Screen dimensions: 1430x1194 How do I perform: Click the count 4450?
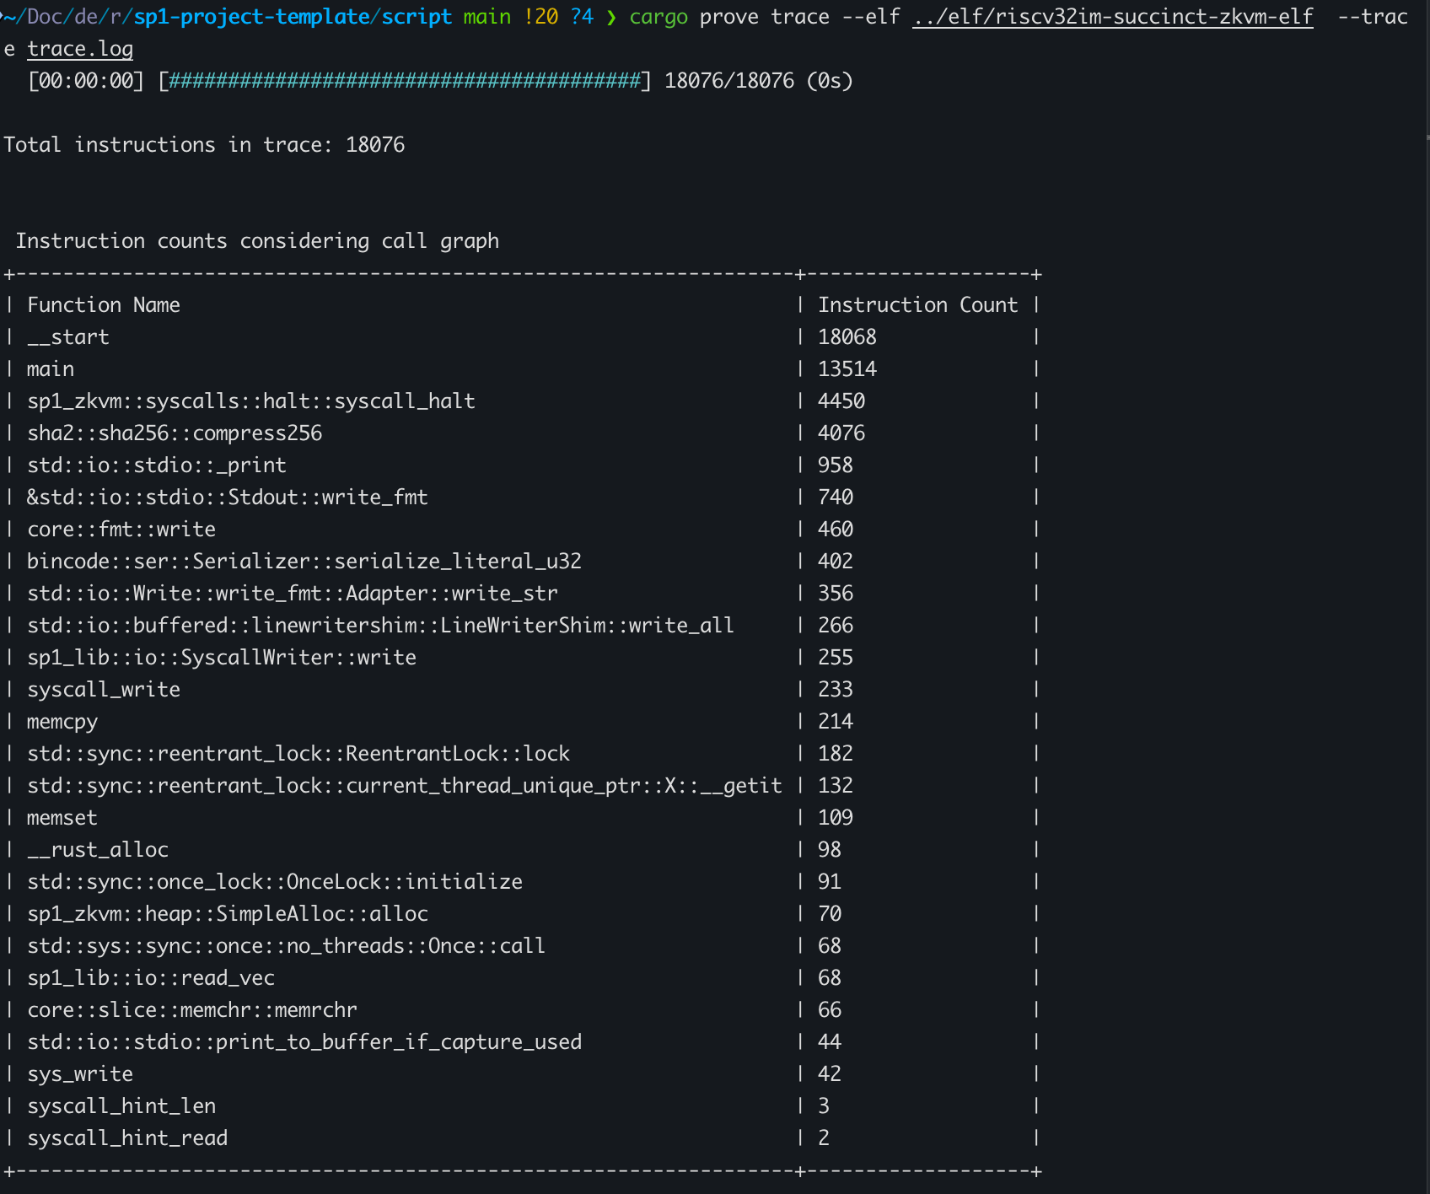(841, 401)
